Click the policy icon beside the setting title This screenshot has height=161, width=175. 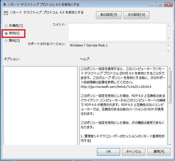pos(6,13)
